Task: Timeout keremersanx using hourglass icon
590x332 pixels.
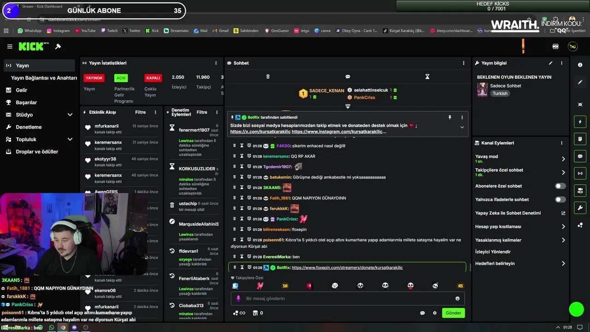Action: coord(242,156)
